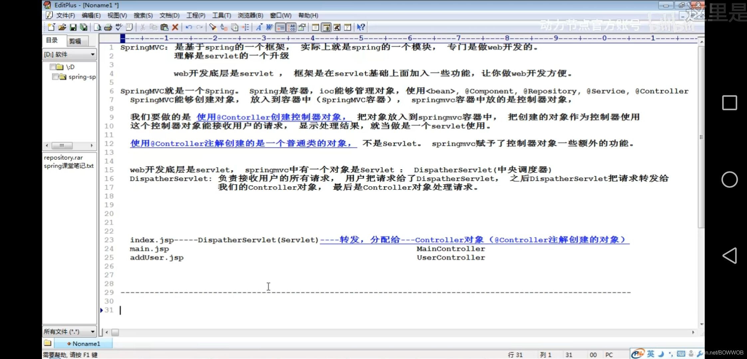Run spell check from toolbar

[119, 27]
